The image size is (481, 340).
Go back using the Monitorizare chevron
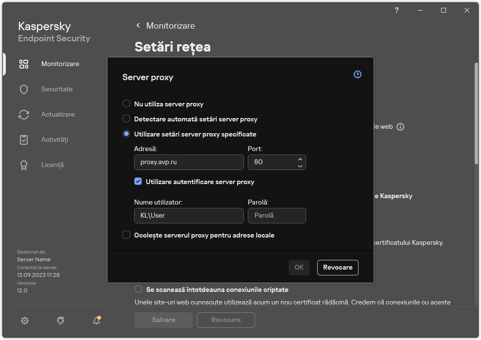(x=137, y=25)
